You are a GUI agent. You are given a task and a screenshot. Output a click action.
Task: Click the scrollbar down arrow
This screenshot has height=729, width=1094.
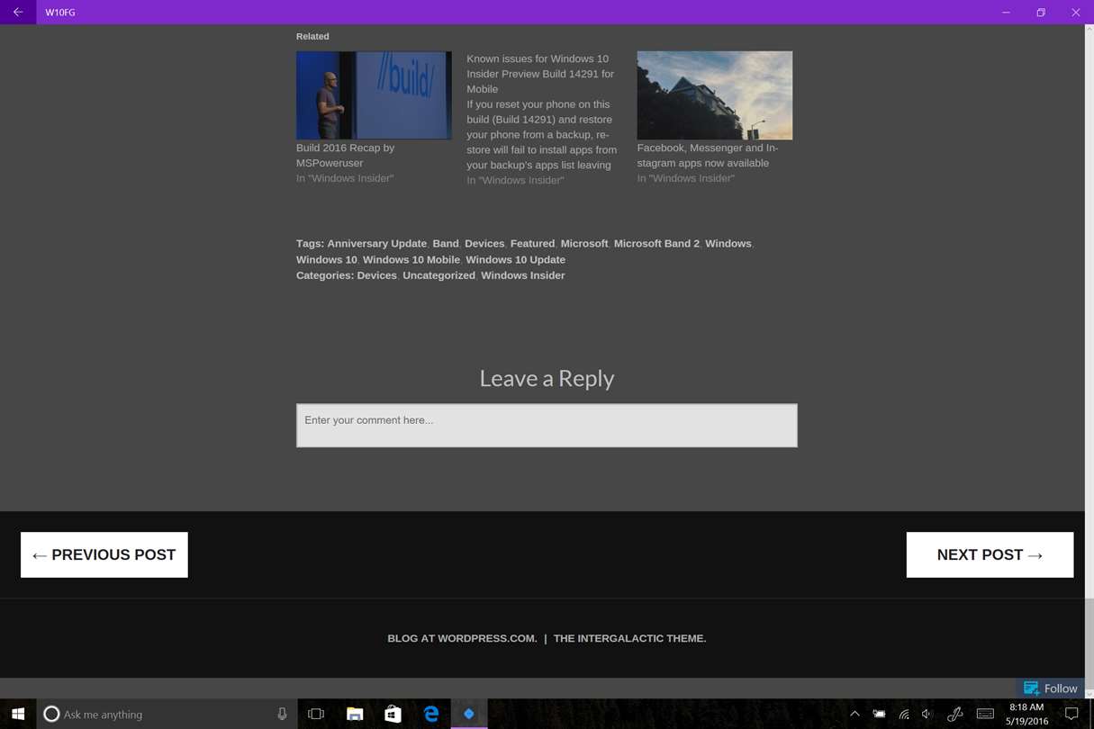[1089, 693]
